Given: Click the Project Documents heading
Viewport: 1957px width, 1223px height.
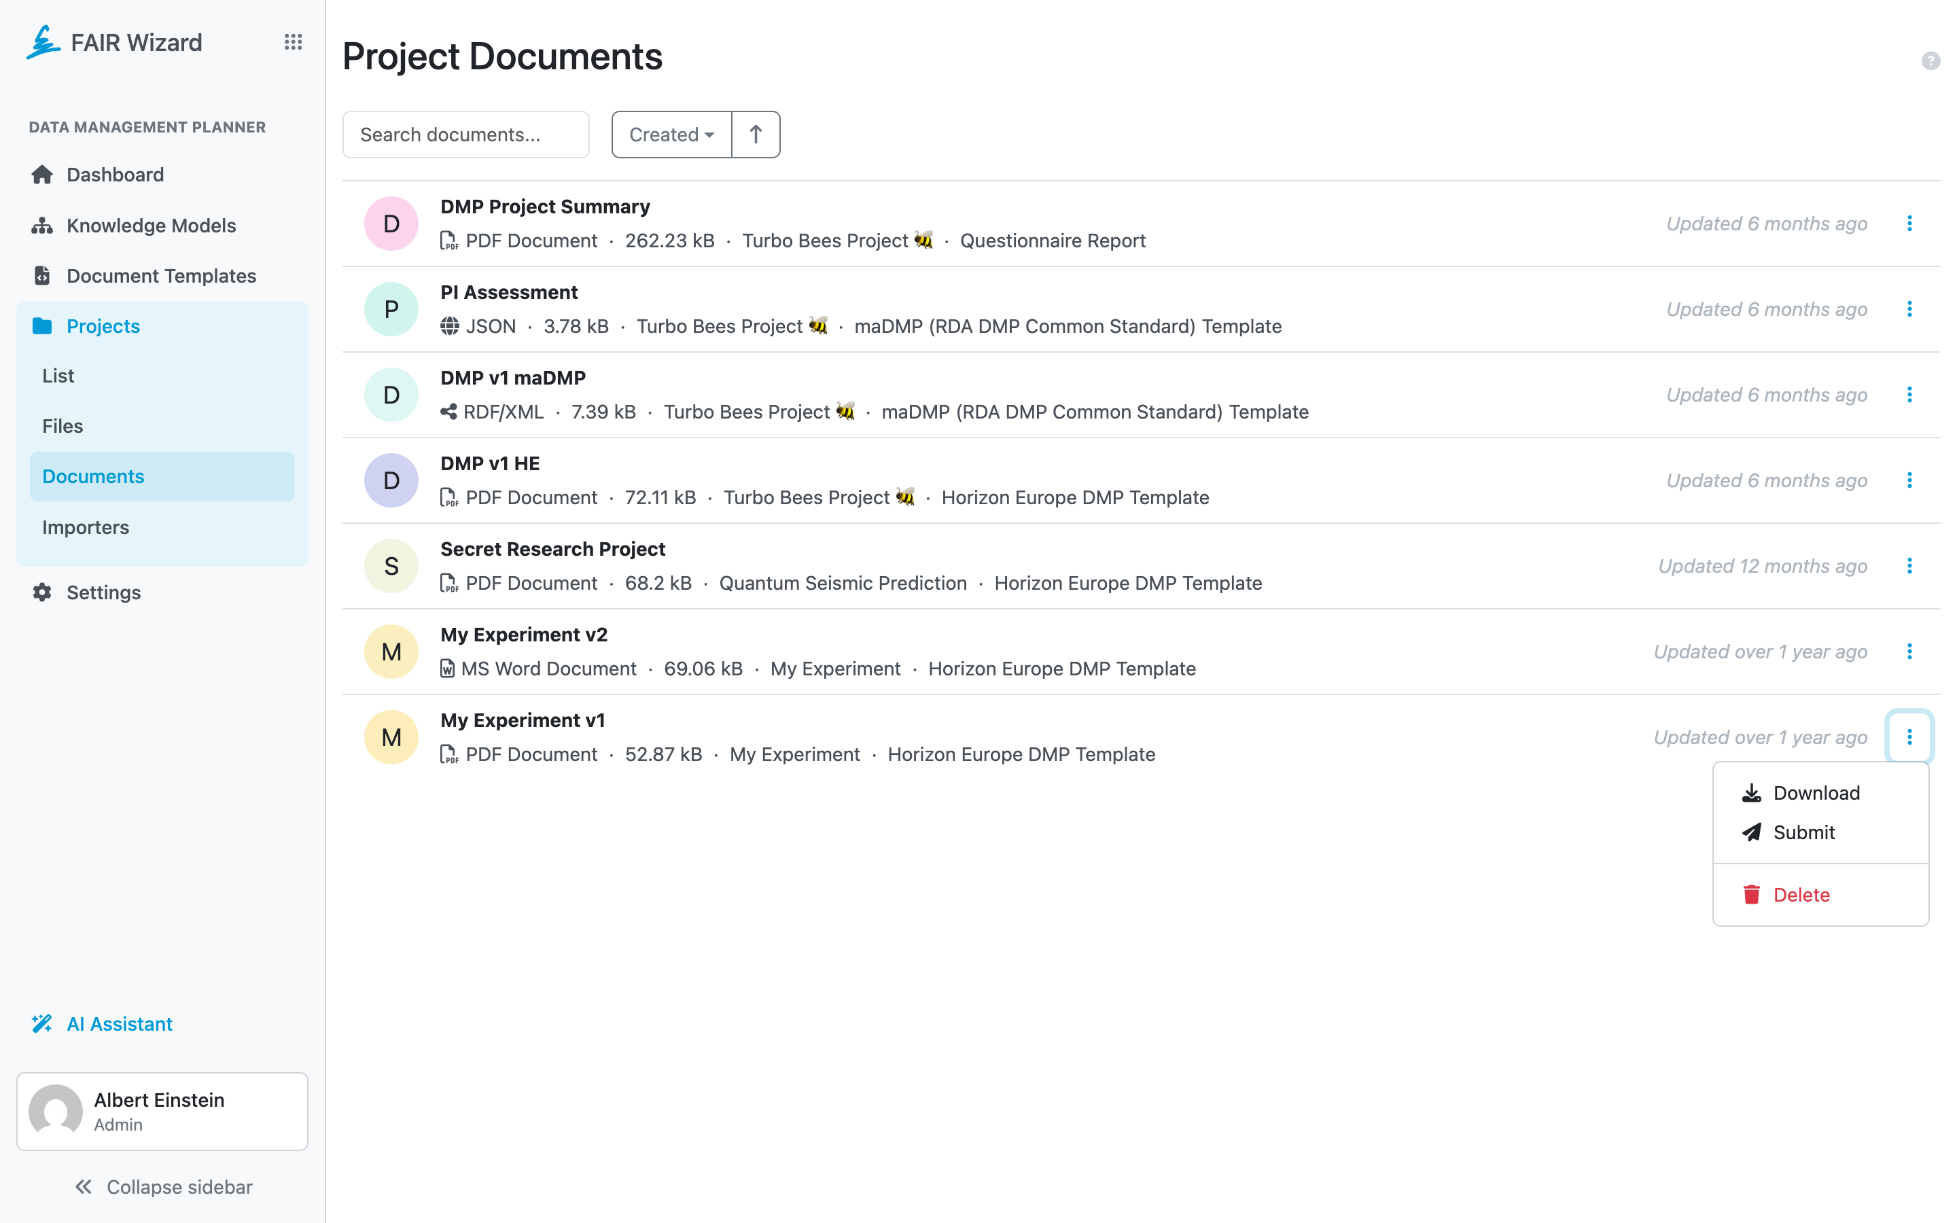Looking at the screenshot, I should pyautogui.click(x=502, y=56).
